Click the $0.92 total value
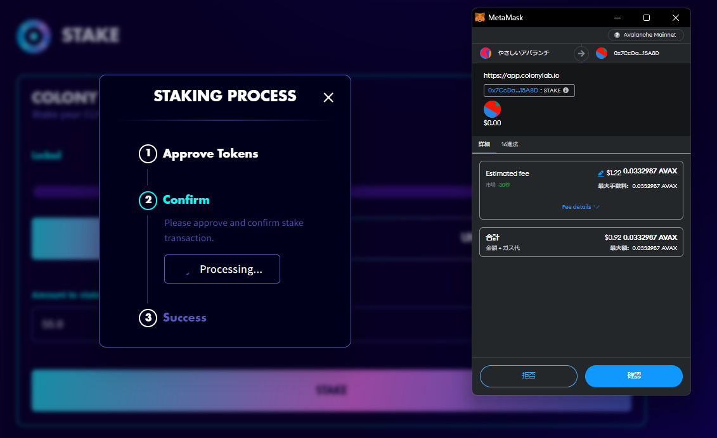This screenshot has height=438, width=717. (613, 237)
